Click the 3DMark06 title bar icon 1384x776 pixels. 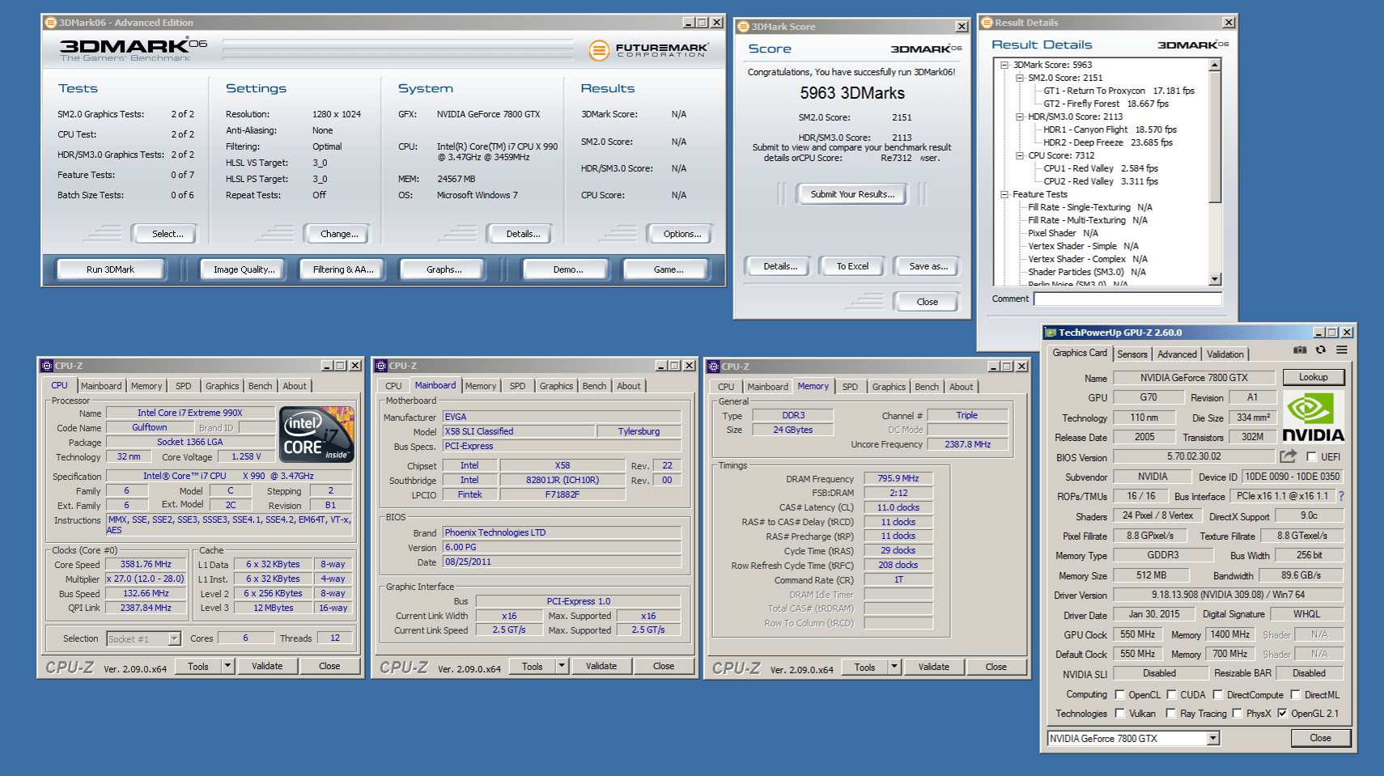click(x=51, y=23)
